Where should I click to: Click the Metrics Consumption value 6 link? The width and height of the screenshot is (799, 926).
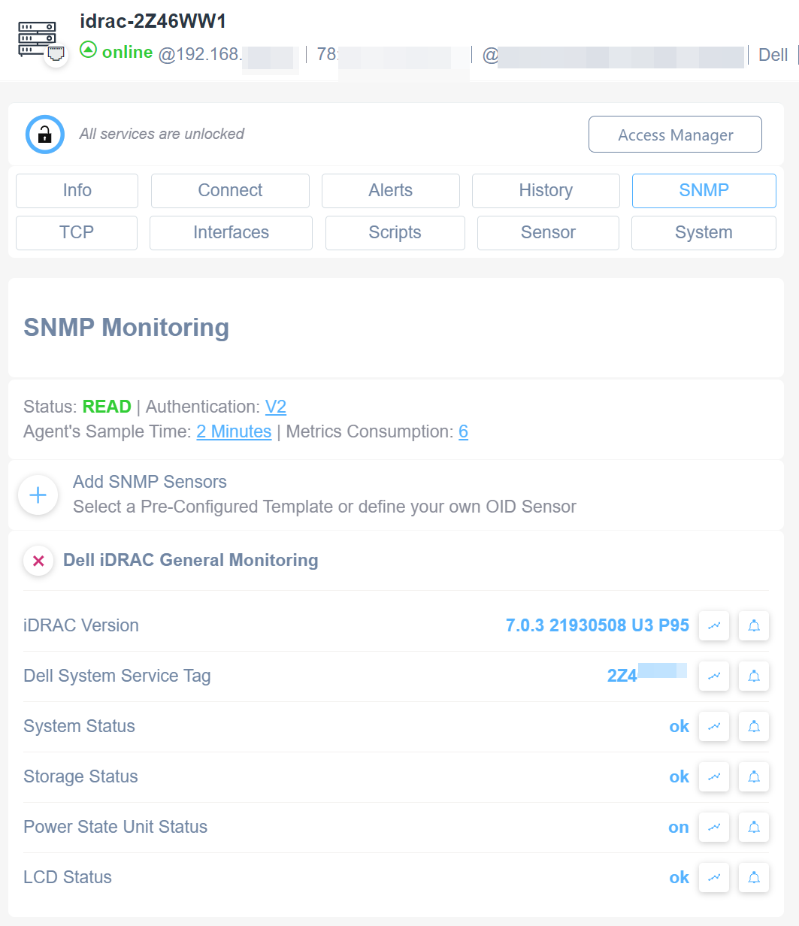[x=464, y=431]
